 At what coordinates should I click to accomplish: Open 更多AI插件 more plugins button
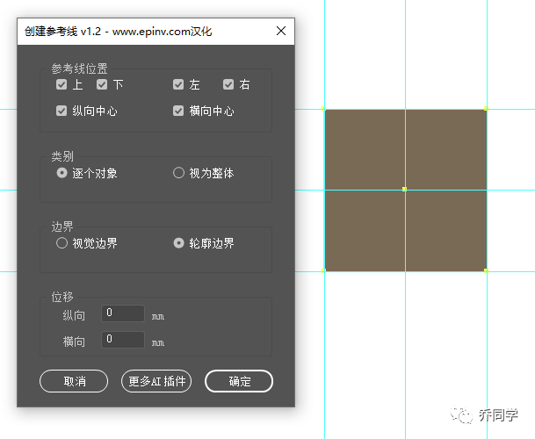tap(156, 381)
